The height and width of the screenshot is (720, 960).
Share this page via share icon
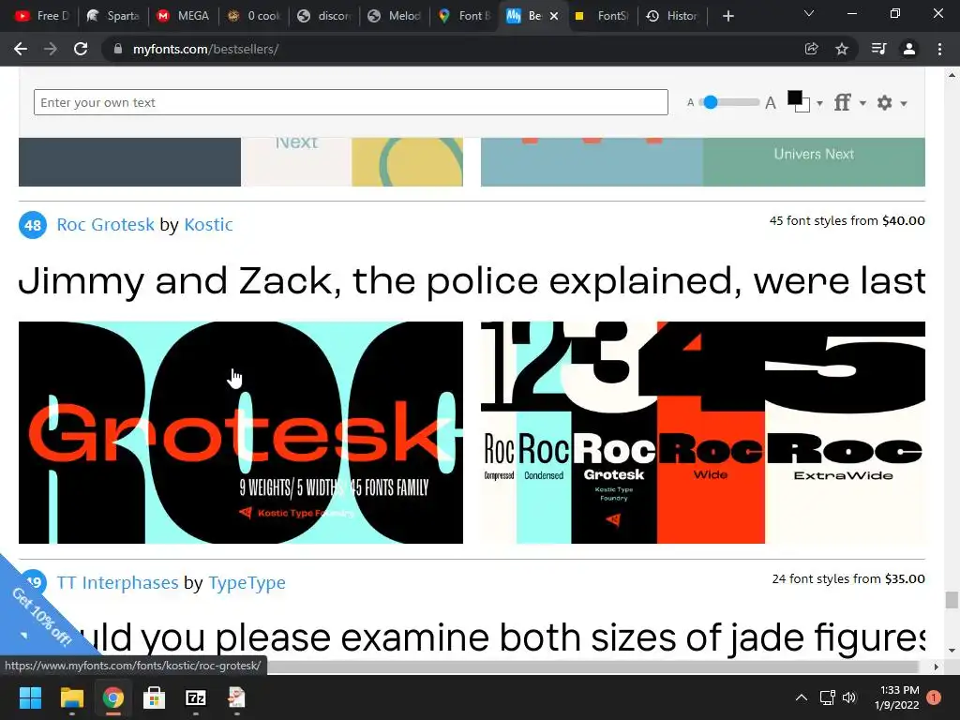[811, 49]
